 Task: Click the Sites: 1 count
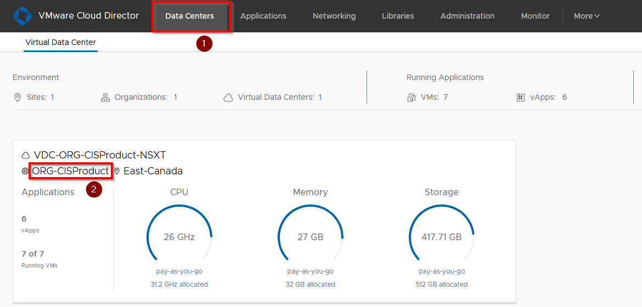pos(41,98)
